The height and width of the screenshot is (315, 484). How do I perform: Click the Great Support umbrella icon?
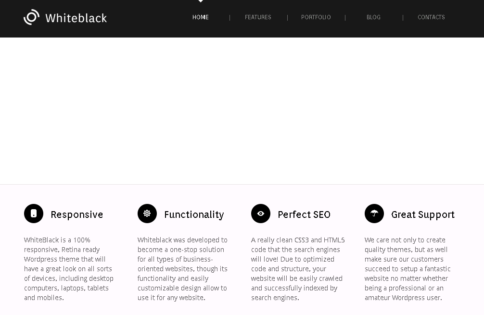coord(374,214)
